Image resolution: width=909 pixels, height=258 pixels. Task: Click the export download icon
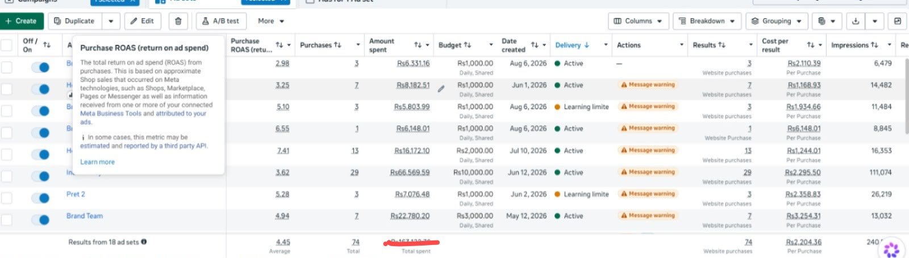tap(856, 21)
